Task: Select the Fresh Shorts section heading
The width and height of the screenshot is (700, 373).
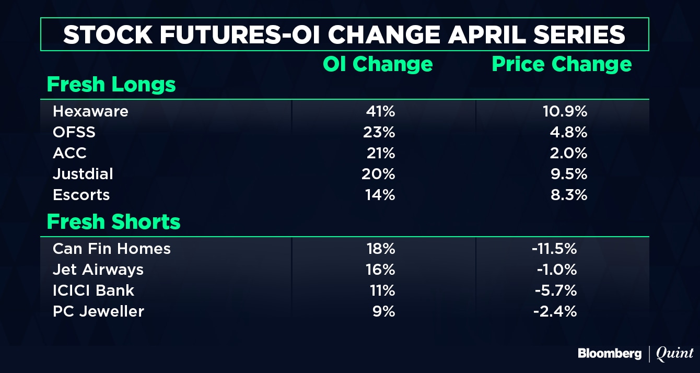Action: coord(113,222)
